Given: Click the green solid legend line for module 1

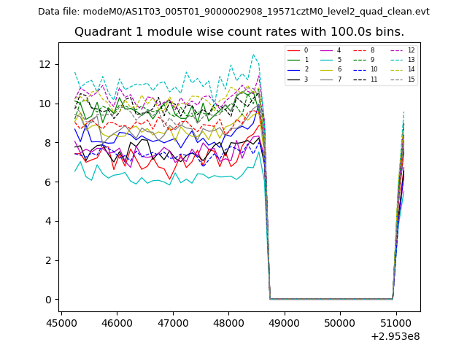Looking at the screenshot, I should click(x=293, y=60).
